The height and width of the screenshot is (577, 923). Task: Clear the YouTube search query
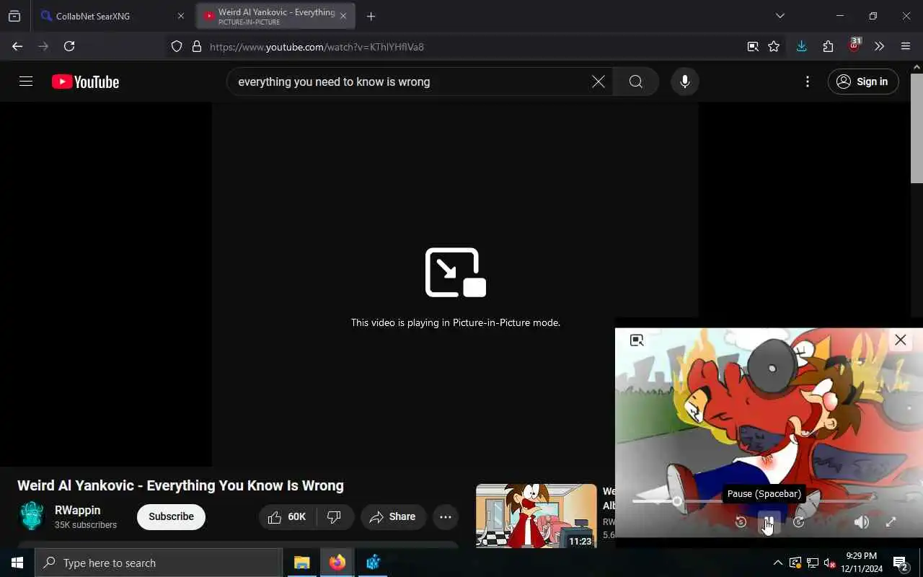coord(599,82)
